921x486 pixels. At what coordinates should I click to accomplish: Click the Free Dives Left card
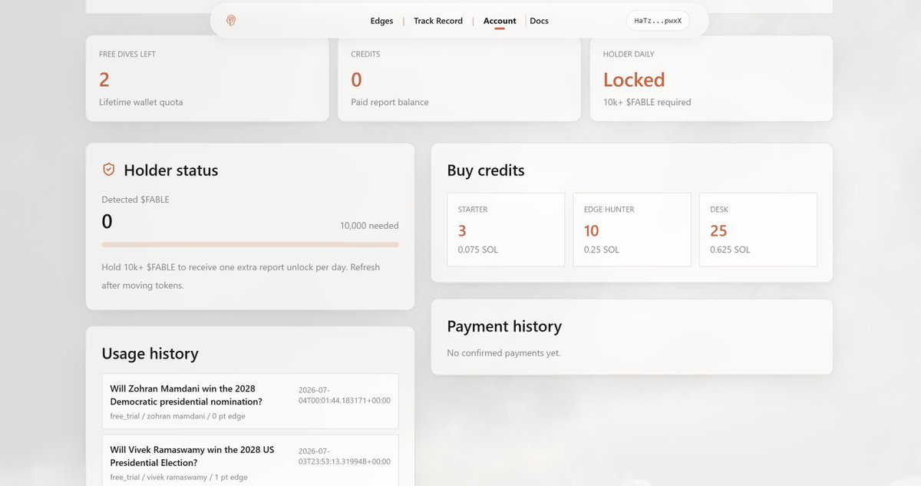tap(207, 78)
